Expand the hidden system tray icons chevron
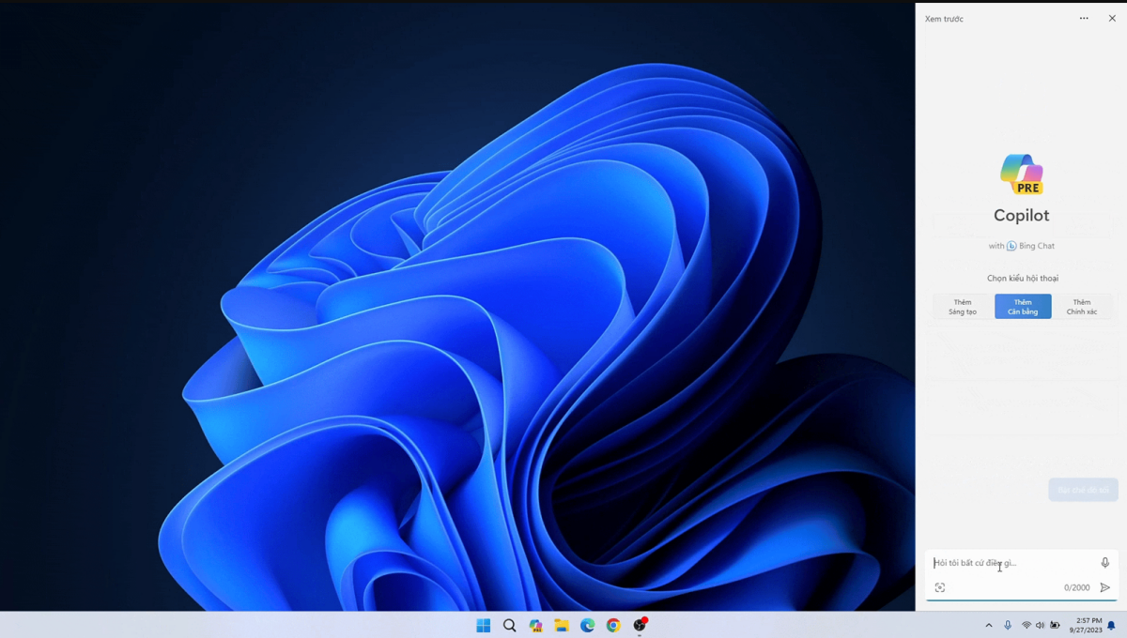This screenshot has height=638, width=1127. pyautogui.click(x=988, y=626)
